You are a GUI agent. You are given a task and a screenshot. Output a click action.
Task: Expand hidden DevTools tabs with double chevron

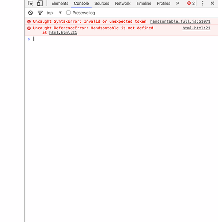click(178, 3)
